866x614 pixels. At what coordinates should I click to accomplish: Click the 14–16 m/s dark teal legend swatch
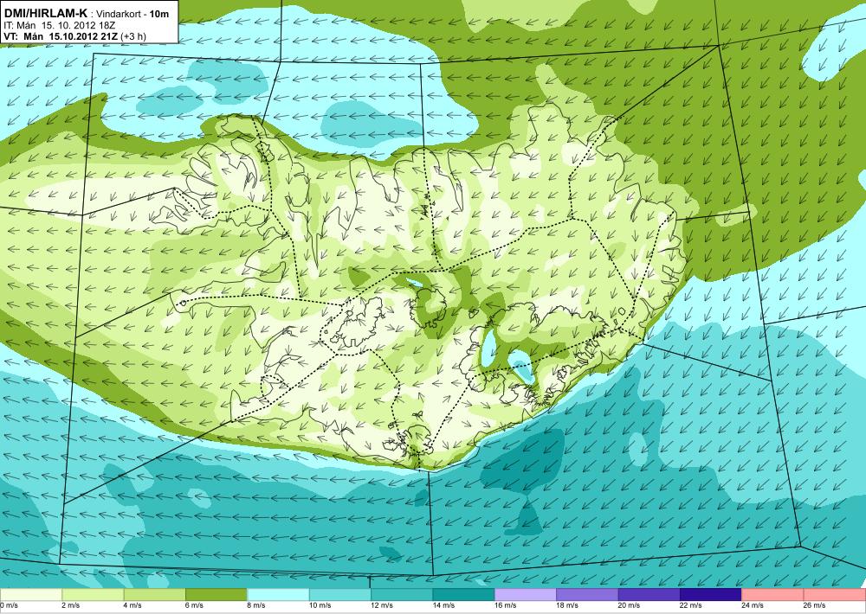click(464, 595)
